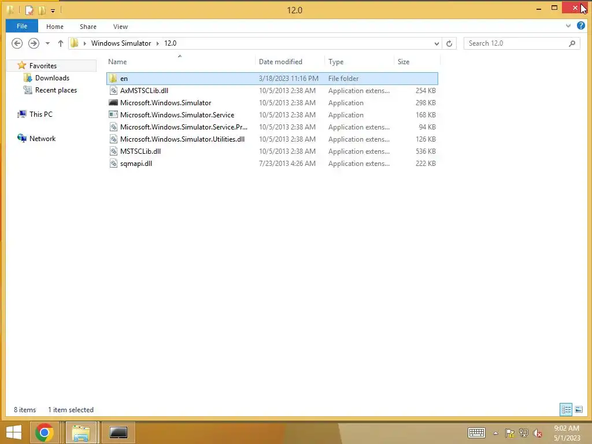The height and width of the screenshot is (444, 592).
Task: Open the touch keyboard from taskbar
Action: coord(476,432)
